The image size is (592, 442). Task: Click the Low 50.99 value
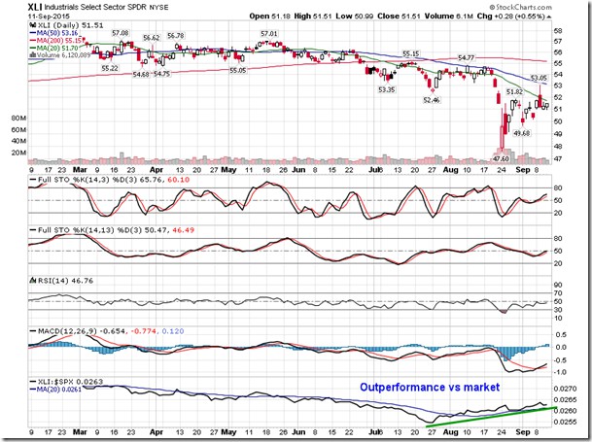tap(355, 17)
